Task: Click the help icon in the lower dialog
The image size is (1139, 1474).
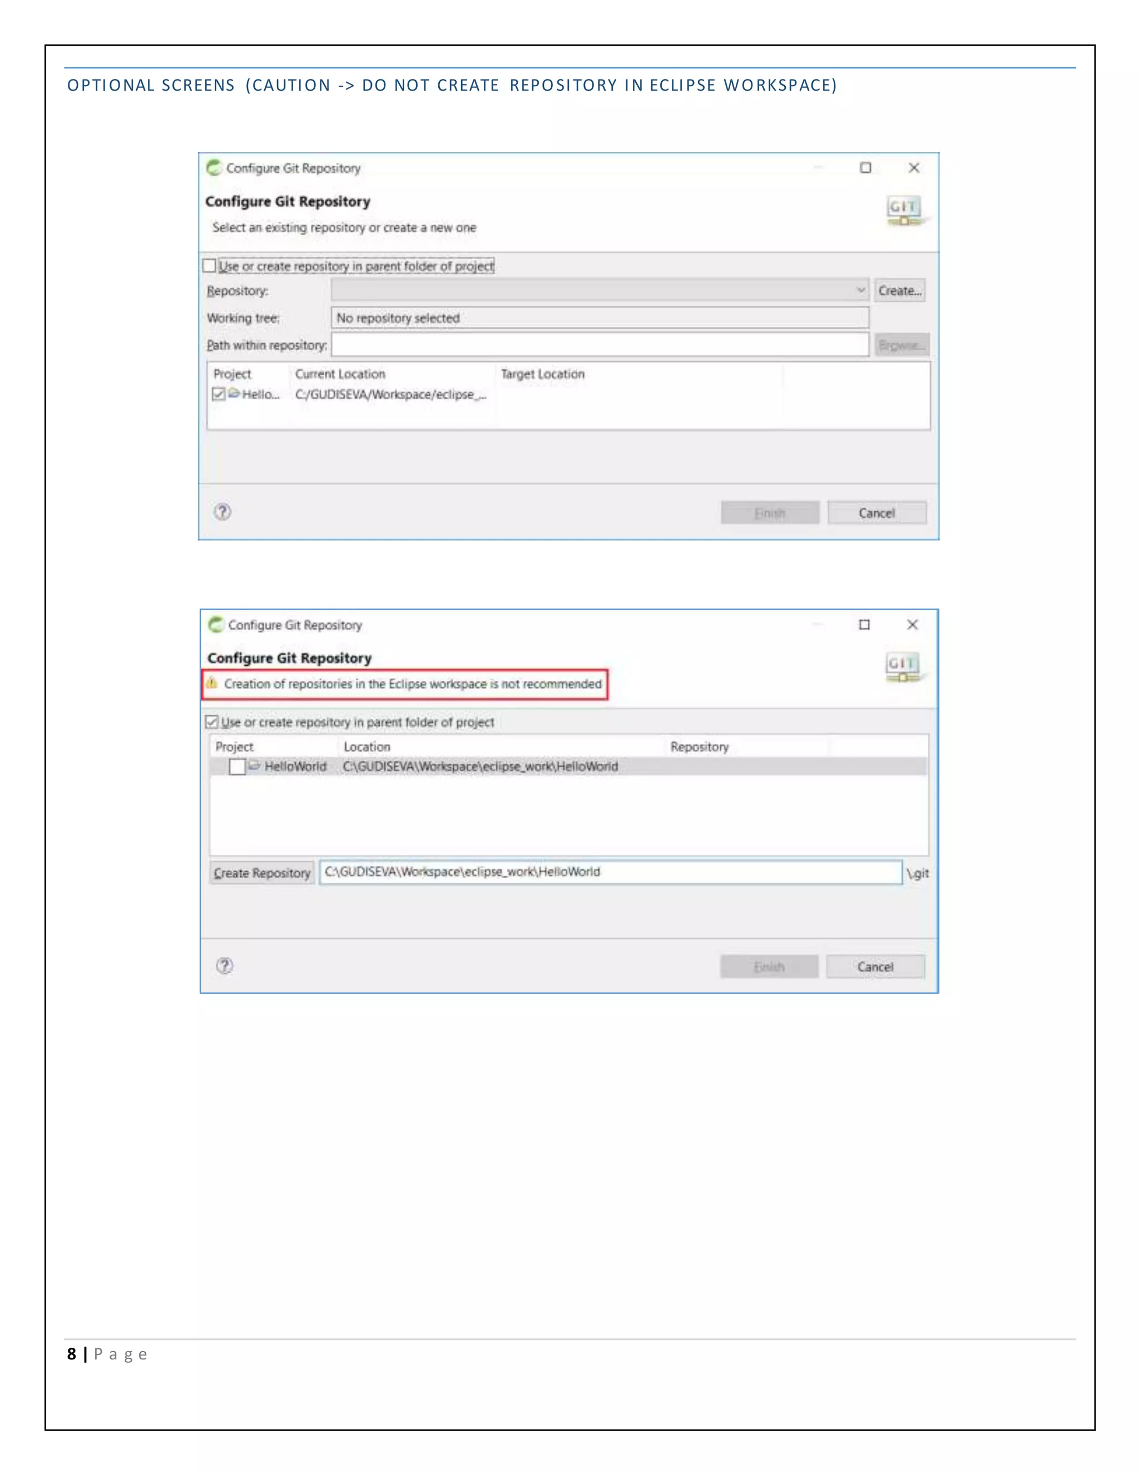Action: click(225, 966)
